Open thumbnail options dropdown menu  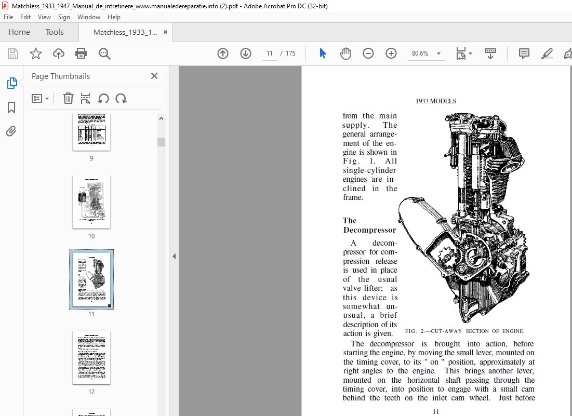40,99
